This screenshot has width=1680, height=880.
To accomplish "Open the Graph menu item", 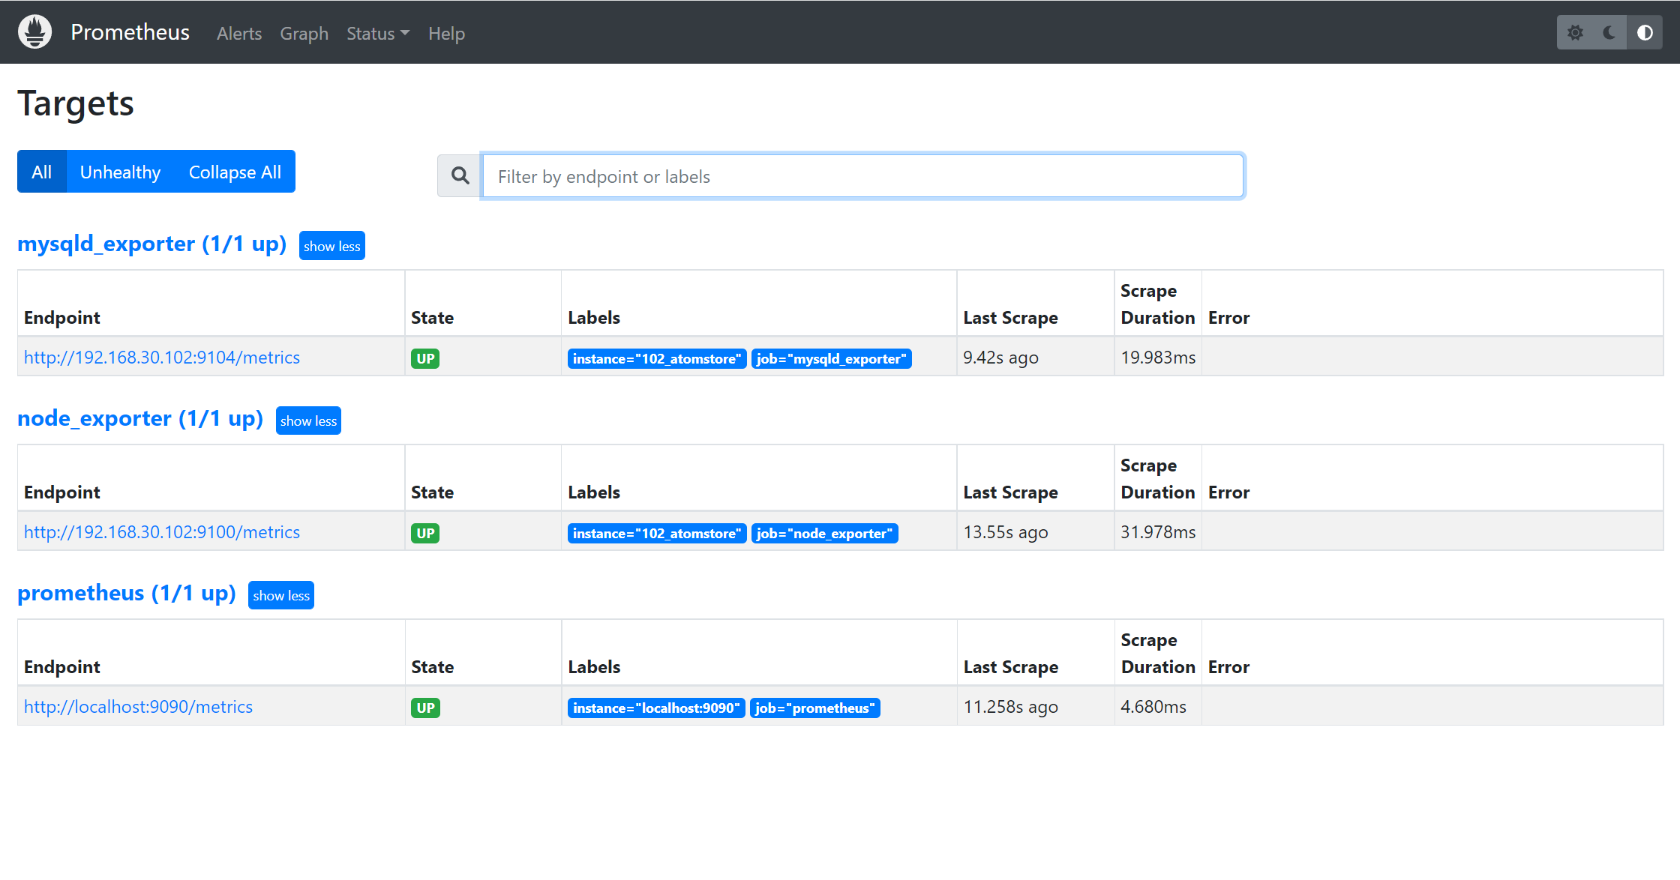I will (303, 33).
